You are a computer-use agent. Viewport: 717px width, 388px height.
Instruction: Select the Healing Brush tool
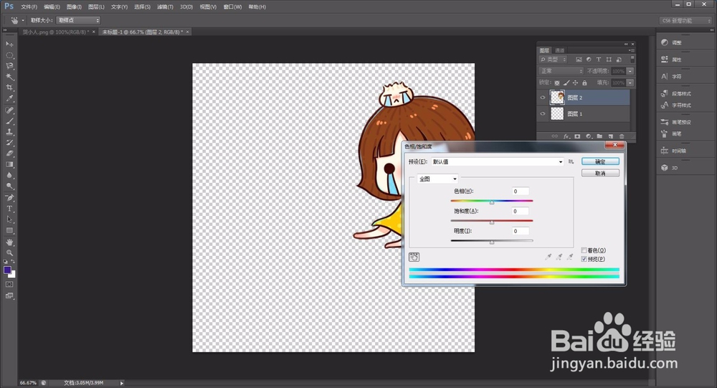(x=9, y=110)
